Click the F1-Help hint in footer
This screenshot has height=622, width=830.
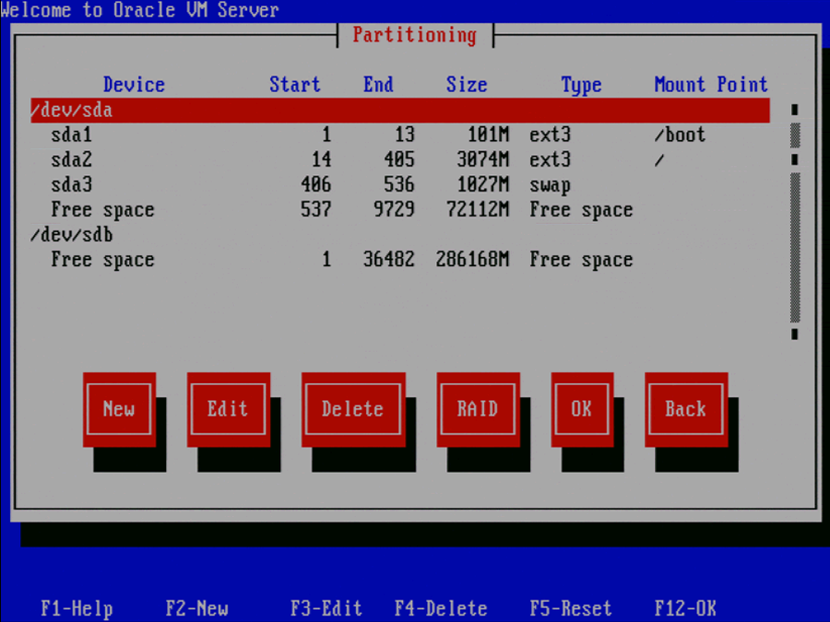click(77, 609)
